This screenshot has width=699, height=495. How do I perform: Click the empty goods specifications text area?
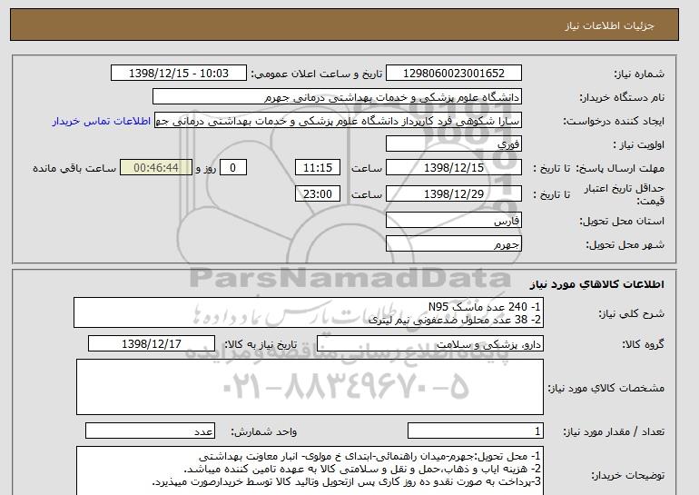coord(310,387)
